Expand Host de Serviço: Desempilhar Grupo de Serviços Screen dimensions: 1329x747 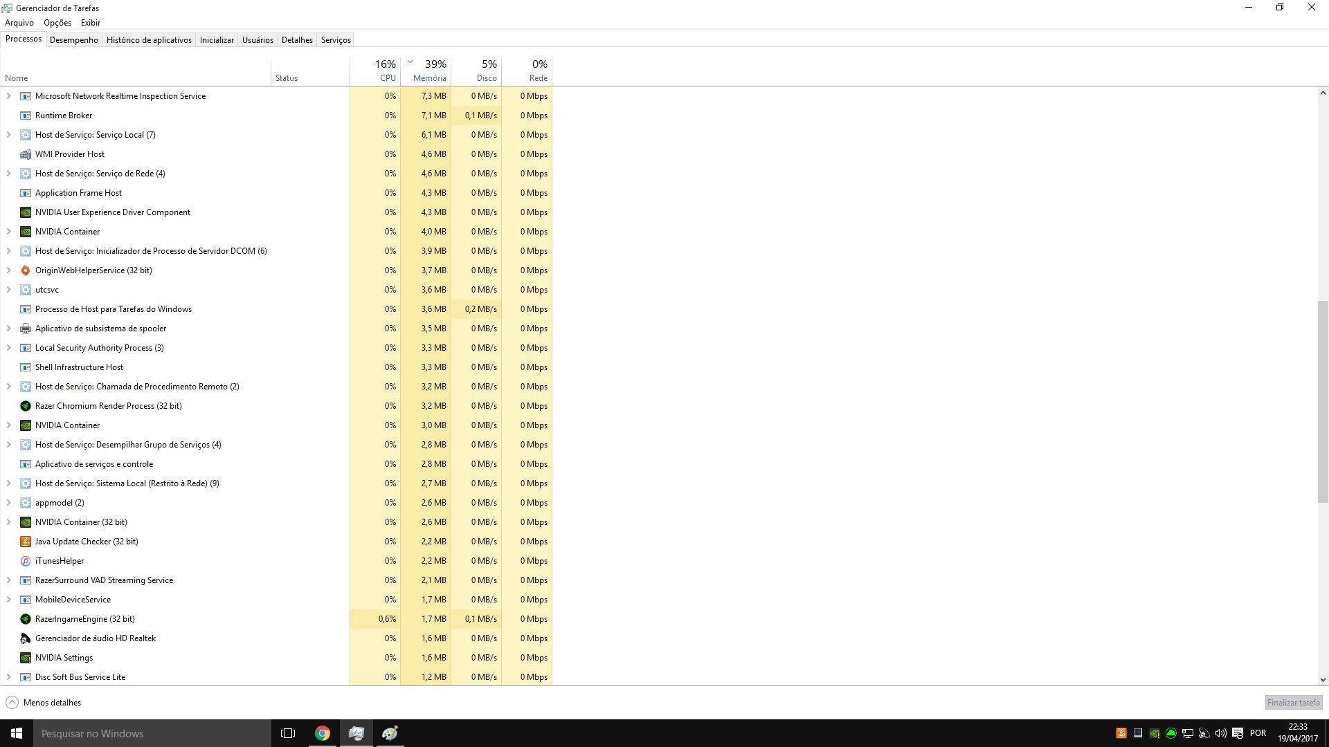coord(8,445)
